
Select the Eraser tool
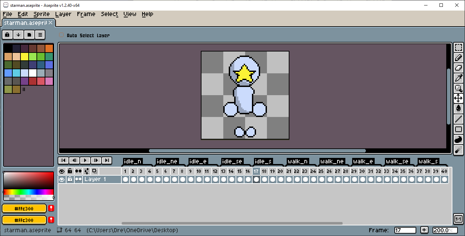tap(459, 68)
